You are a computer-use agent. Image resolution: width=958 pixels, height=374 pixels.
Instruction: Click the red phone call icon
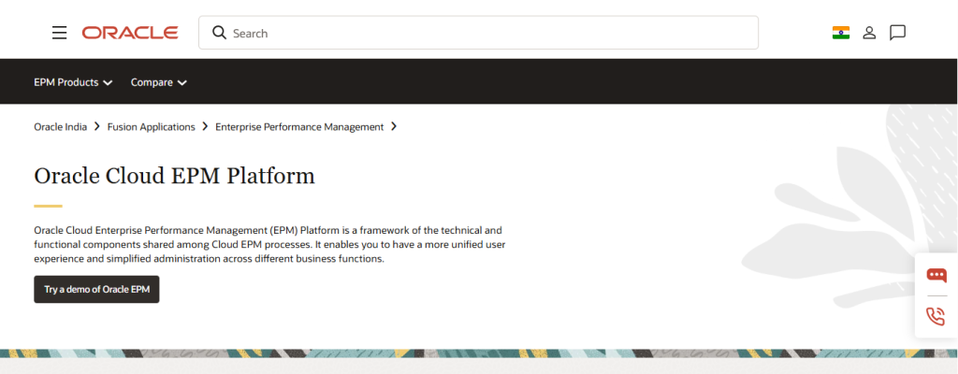point(936,316)
